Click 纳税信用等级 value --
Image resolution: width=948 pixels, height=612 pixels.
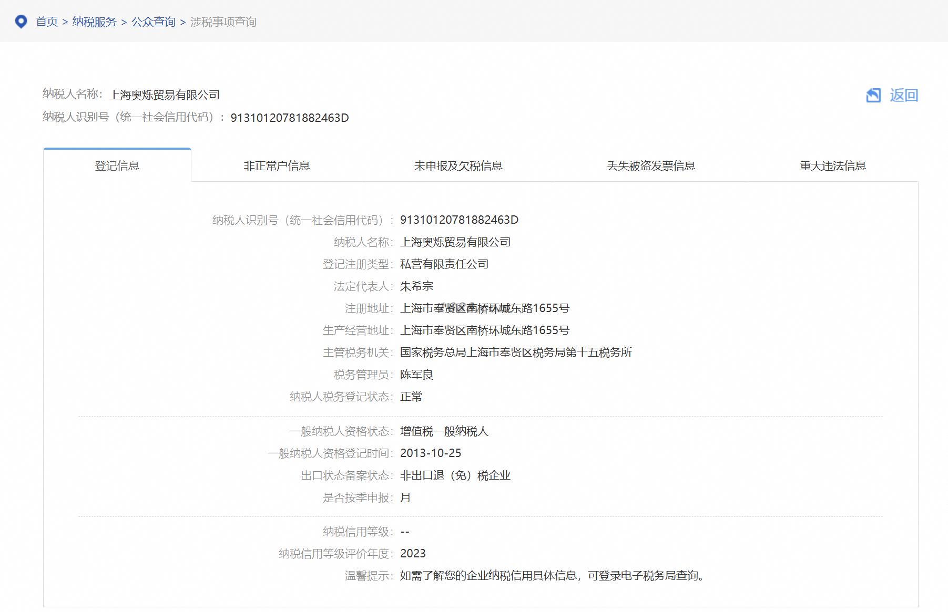click(405, 532)
